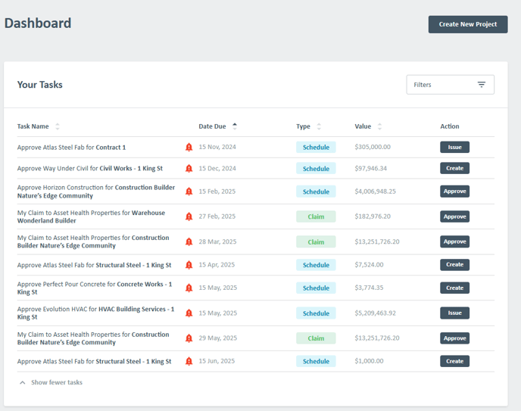Click alert bell on Perfect Pour Concrete row
521x411 pixels.
(189, 288)
